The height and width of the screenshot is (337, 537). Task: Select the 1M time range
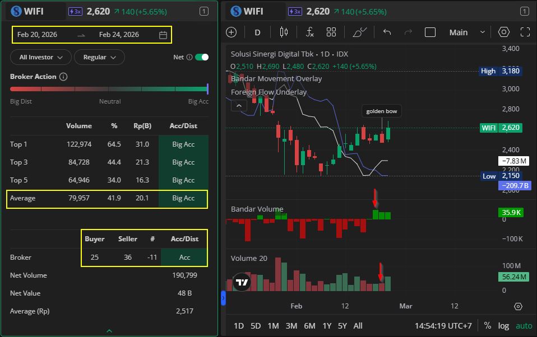click(x=273, y=326)
